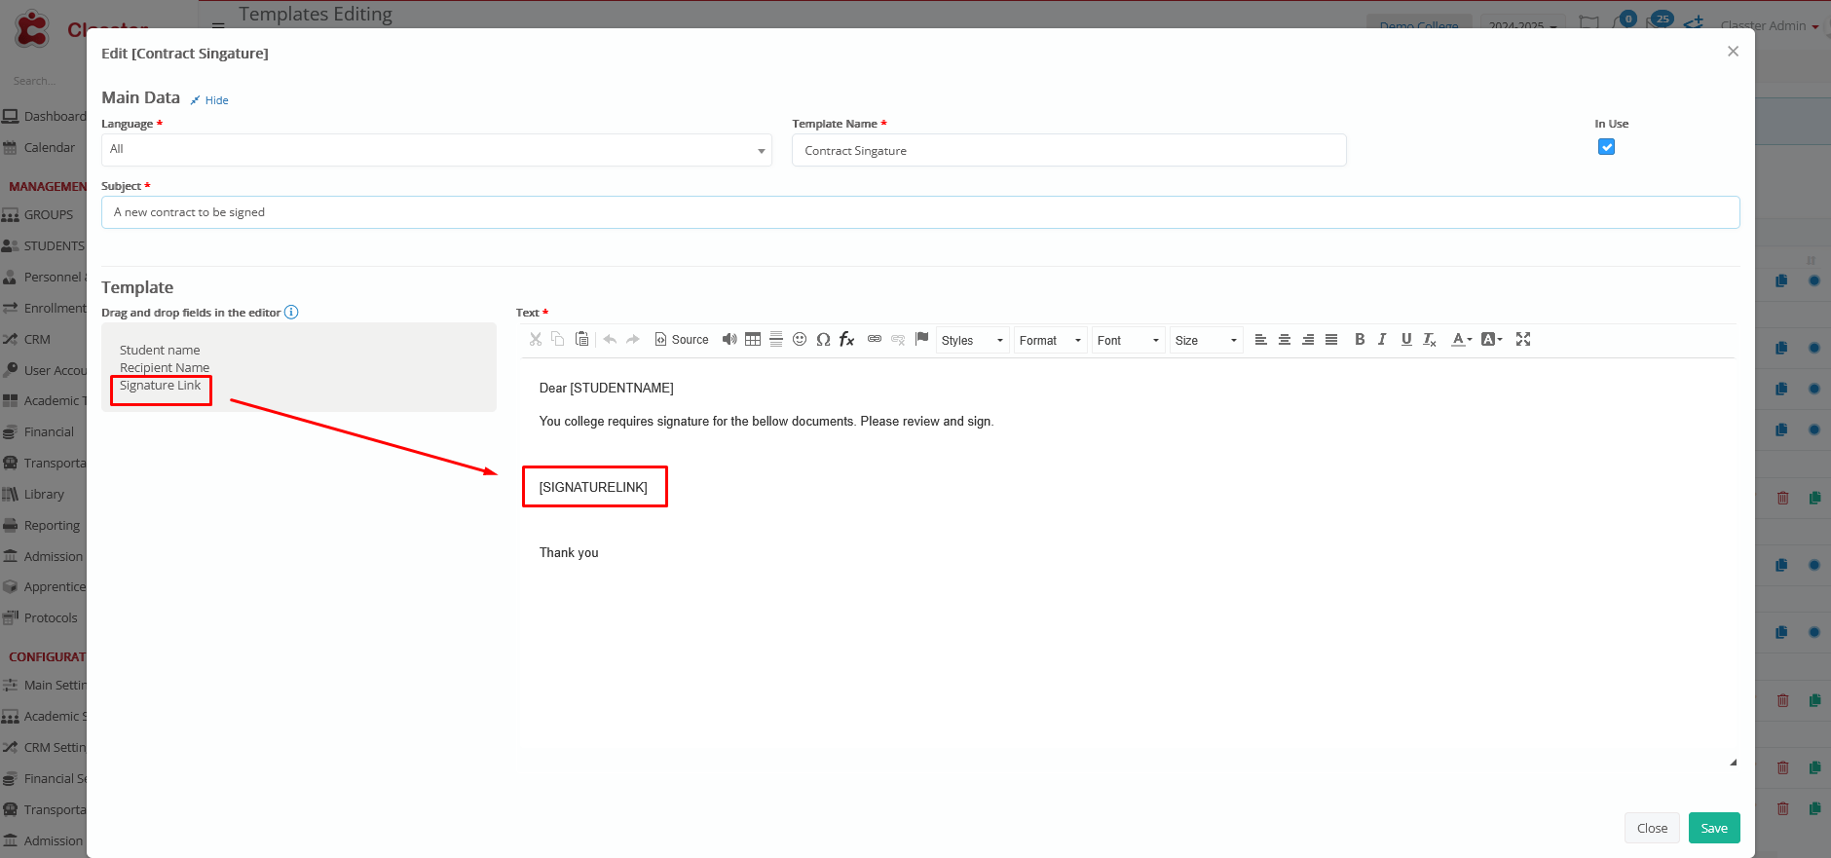
Task: Maximize the text editor
Action: 1523,339
